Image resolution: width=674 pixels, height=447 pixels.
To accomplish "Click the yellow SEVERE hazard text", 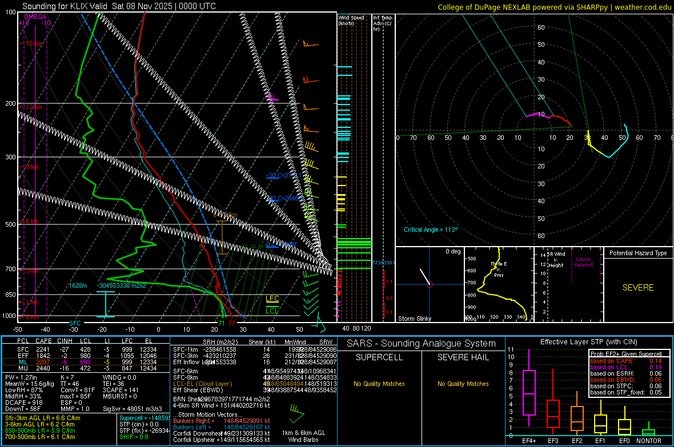I will coord(638,288).
